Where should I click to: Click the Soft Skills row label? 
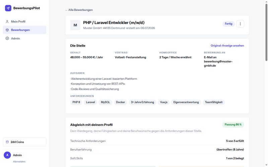click(76, 158)
